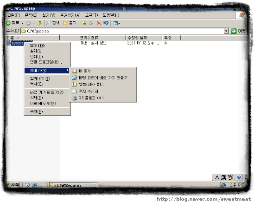Open the Tools (도구) menu
Screen dimensions: 254x209
(91, 15)
